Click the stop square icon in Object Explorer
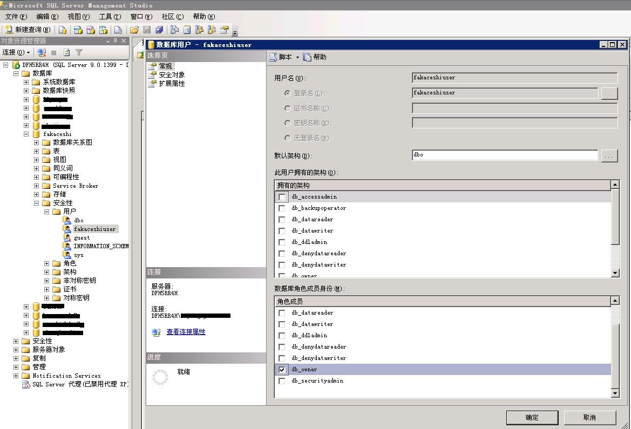The height and width of the screenshot is (429, 631). click(53, 53)
